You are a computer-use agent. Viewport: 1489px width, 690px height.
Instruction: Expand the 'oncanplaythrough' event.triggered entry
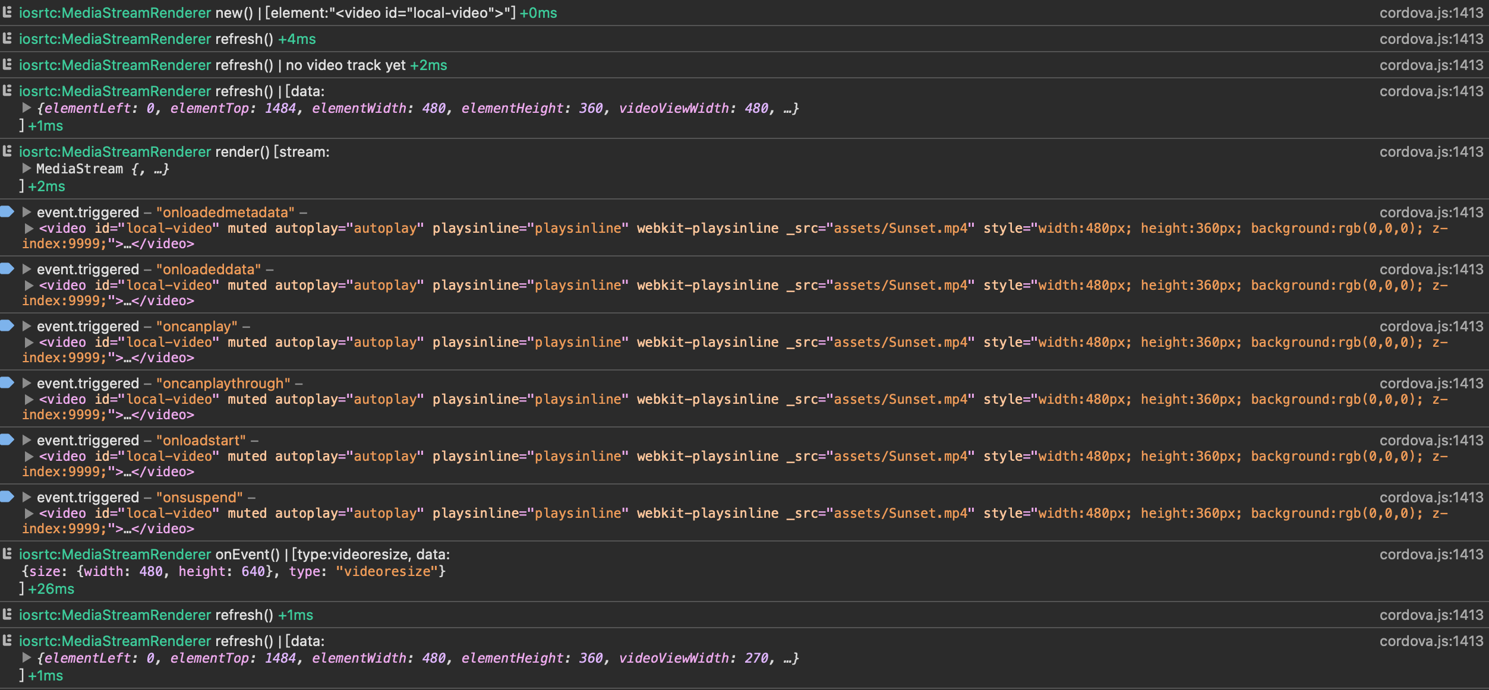click(27, 383)
